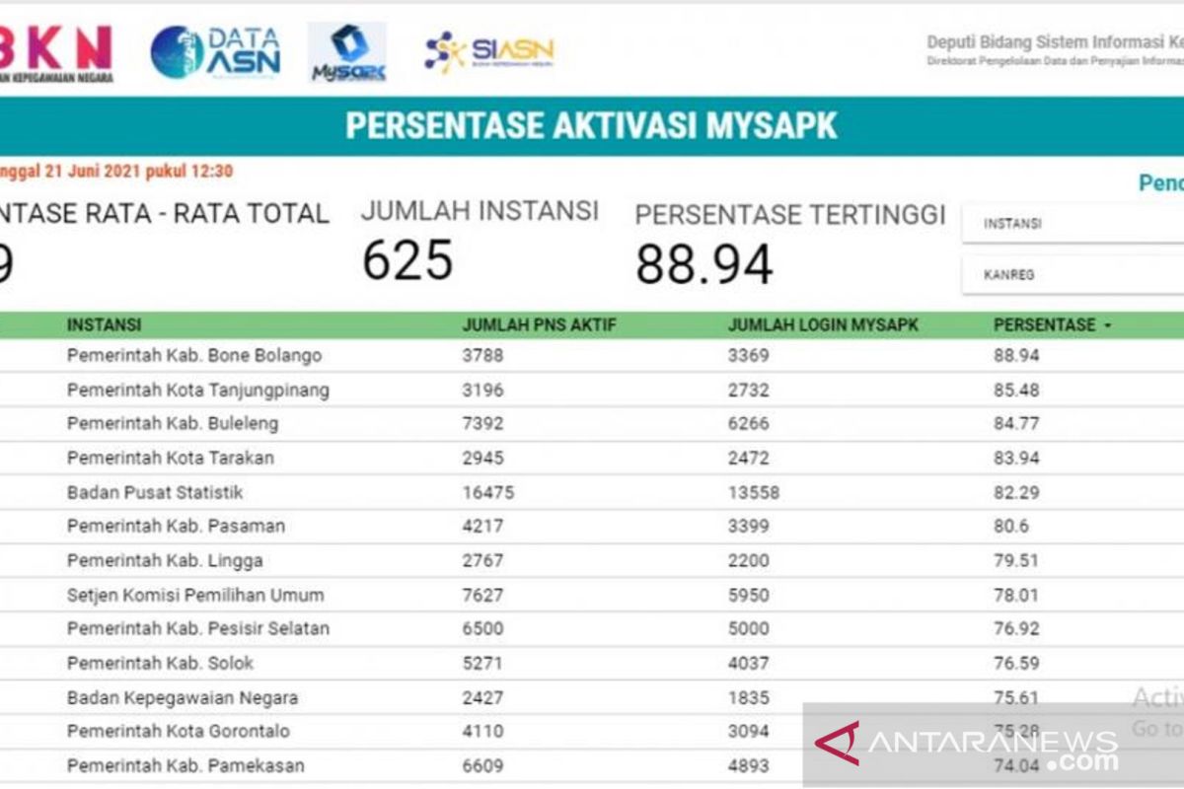Select the Pemerintah Kab. Bone Bolango row
1184x789 pixels.
[592, 355]
